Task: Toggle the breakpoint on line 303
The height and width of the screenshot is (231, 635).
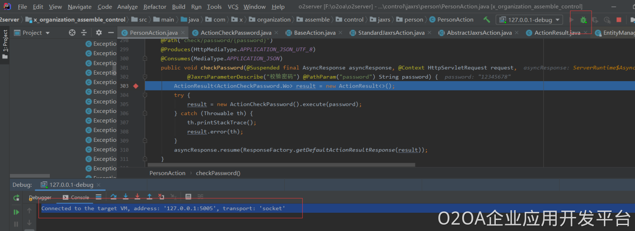Action: [x=136, y=86]
